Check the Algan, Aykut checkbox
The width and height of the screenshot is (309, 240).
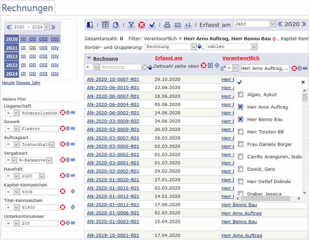click(x=241, y=95)
